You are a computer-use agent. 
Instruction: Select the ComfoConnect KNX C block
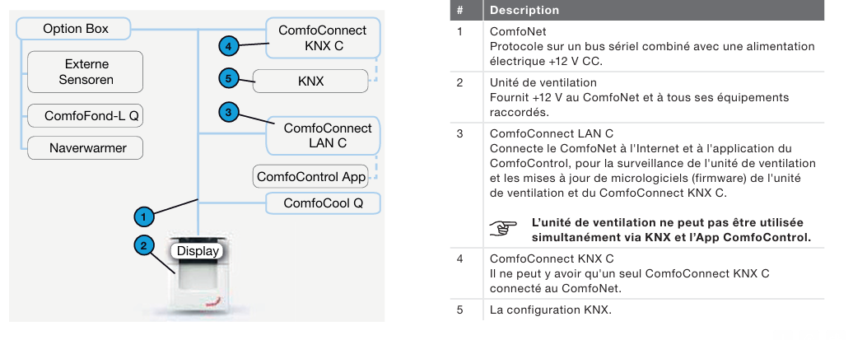point(322,38)
